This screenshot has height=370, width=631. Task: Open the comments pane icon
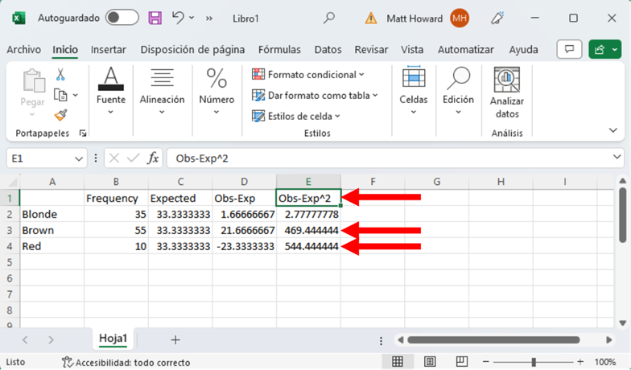pos(569,50)
